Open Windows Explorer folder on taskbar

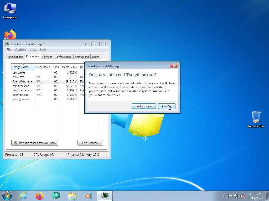[x=72, y=196]
